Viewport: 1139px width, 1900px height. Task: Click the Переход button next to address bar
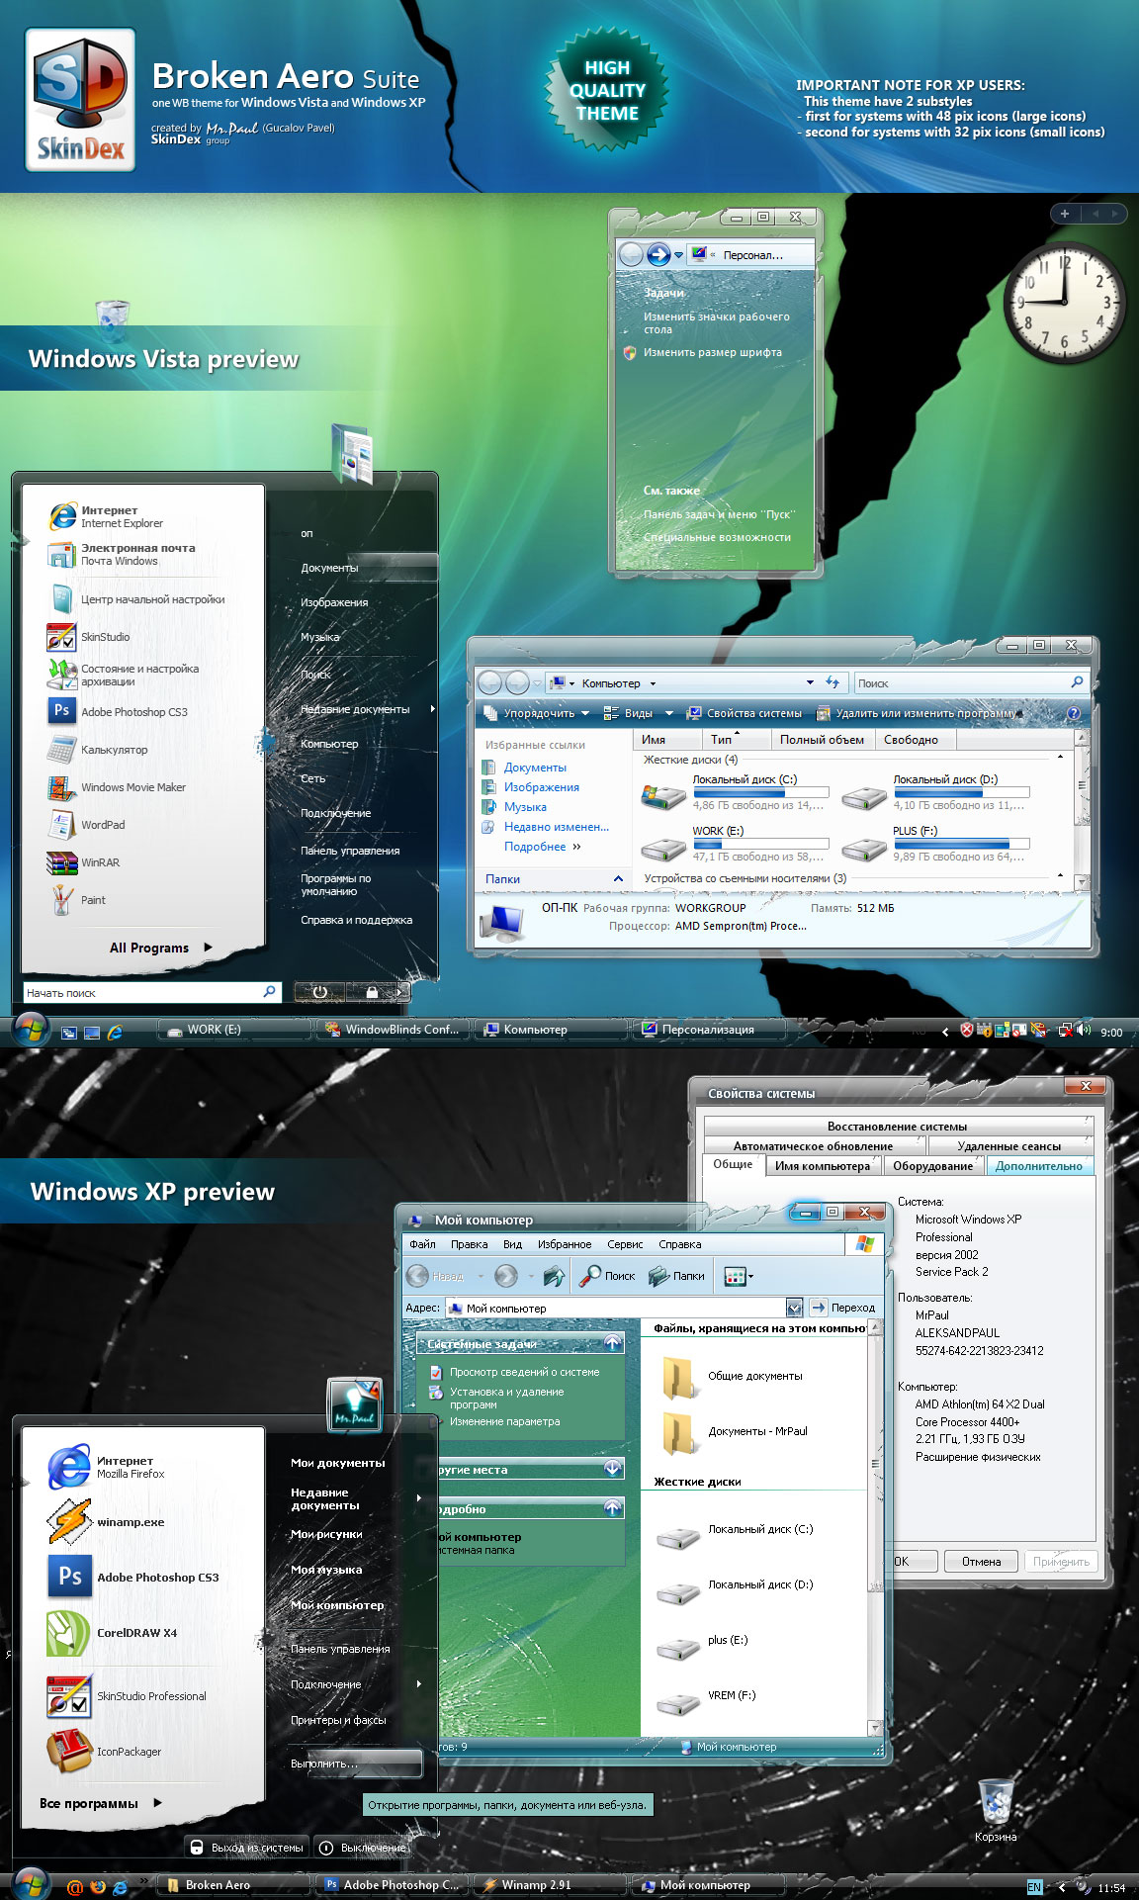pos(843,1308)
